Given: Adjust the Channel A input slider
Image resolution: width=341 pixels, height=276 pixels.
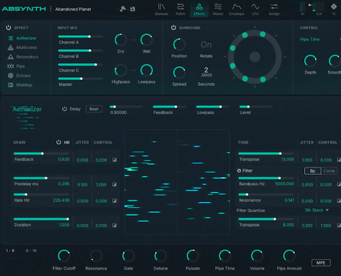Looking at the screenshot, I should point(81,36).
